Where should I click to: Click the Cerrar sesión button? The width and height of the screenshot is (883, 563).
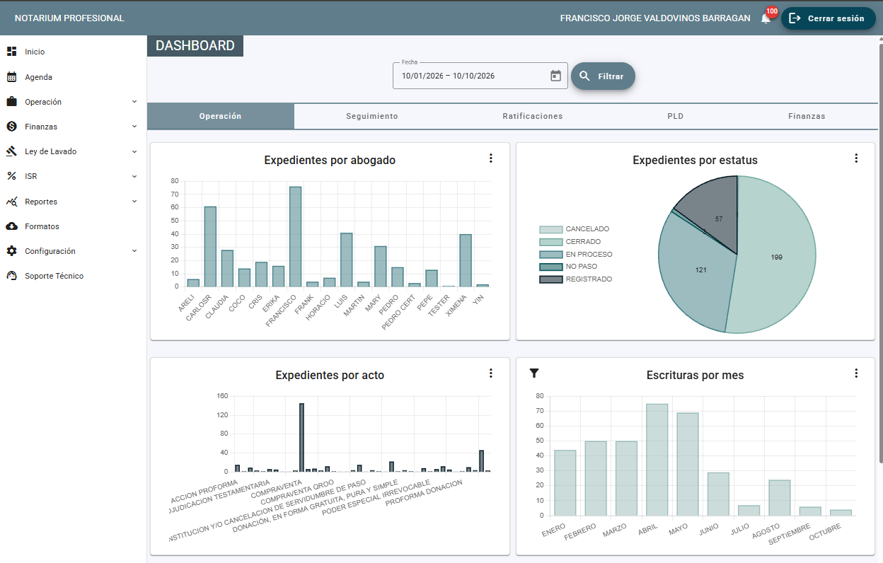(x=829, y=18)
